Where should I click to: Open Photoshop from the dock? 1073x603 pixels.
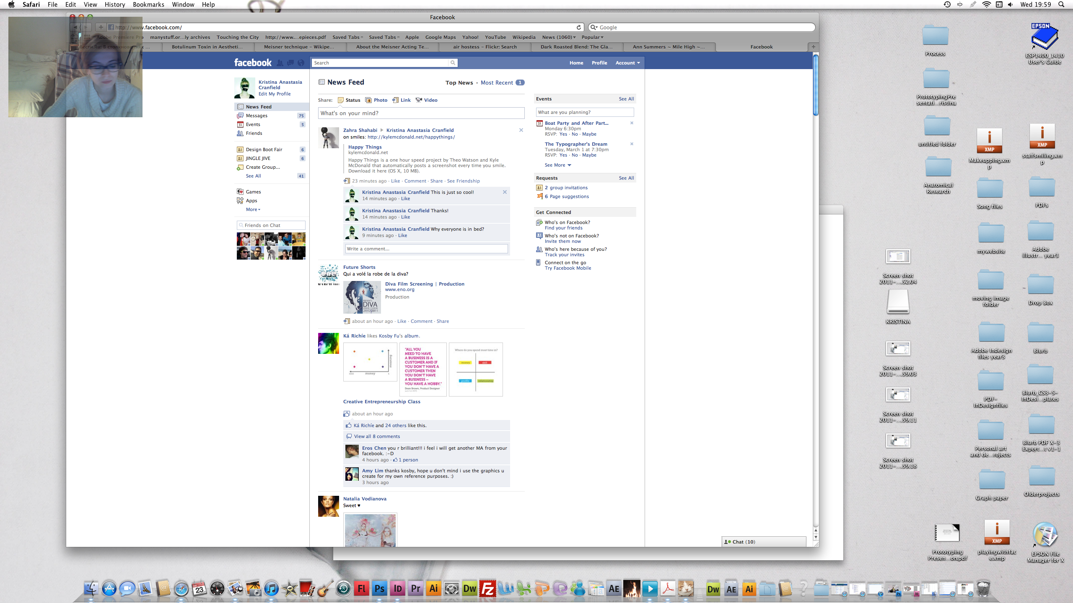pyautogui.click(x=379, y=589)
